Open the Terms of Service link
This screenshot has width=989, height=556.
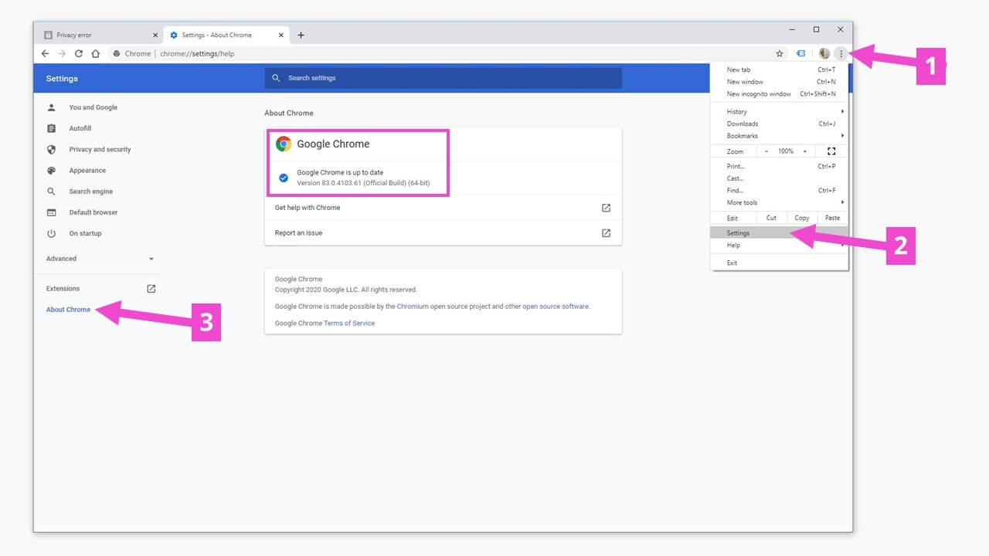tap(349, 324)
